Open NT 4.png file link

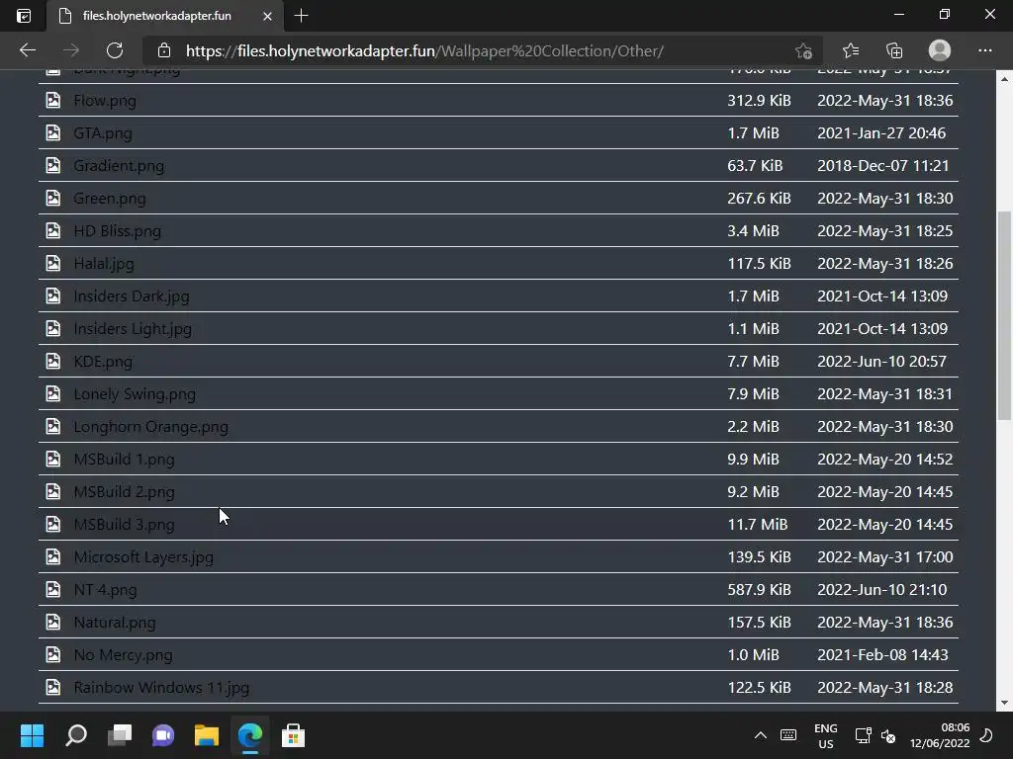point(105,589)
